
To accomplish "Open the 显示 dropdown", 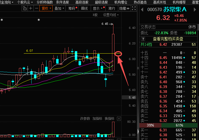I will click(98, 9).
